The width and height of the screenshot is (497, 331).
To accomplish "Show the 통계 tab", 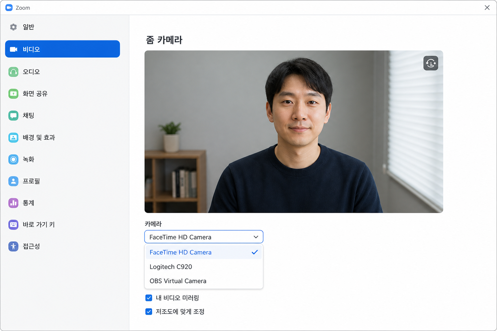I will [x=62, y=203].
